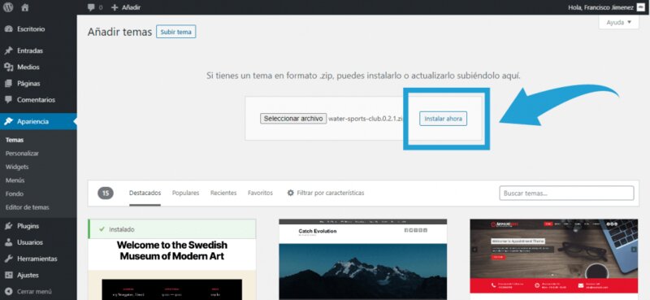This screenshot has width=650, height=300.
Task: Click the Usuarios person icon
Action: tap(8, 242)
